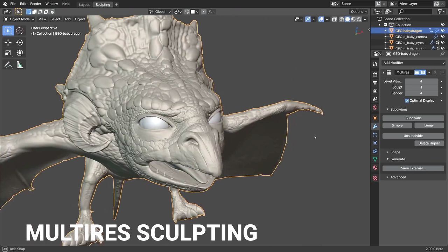The image size is (448, 252).
Task: Hide GEO-d_baby_cornea object visibility
Action: (443, 37)
